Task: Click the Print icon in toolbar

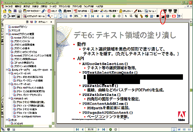Action: tap(20, 11)
